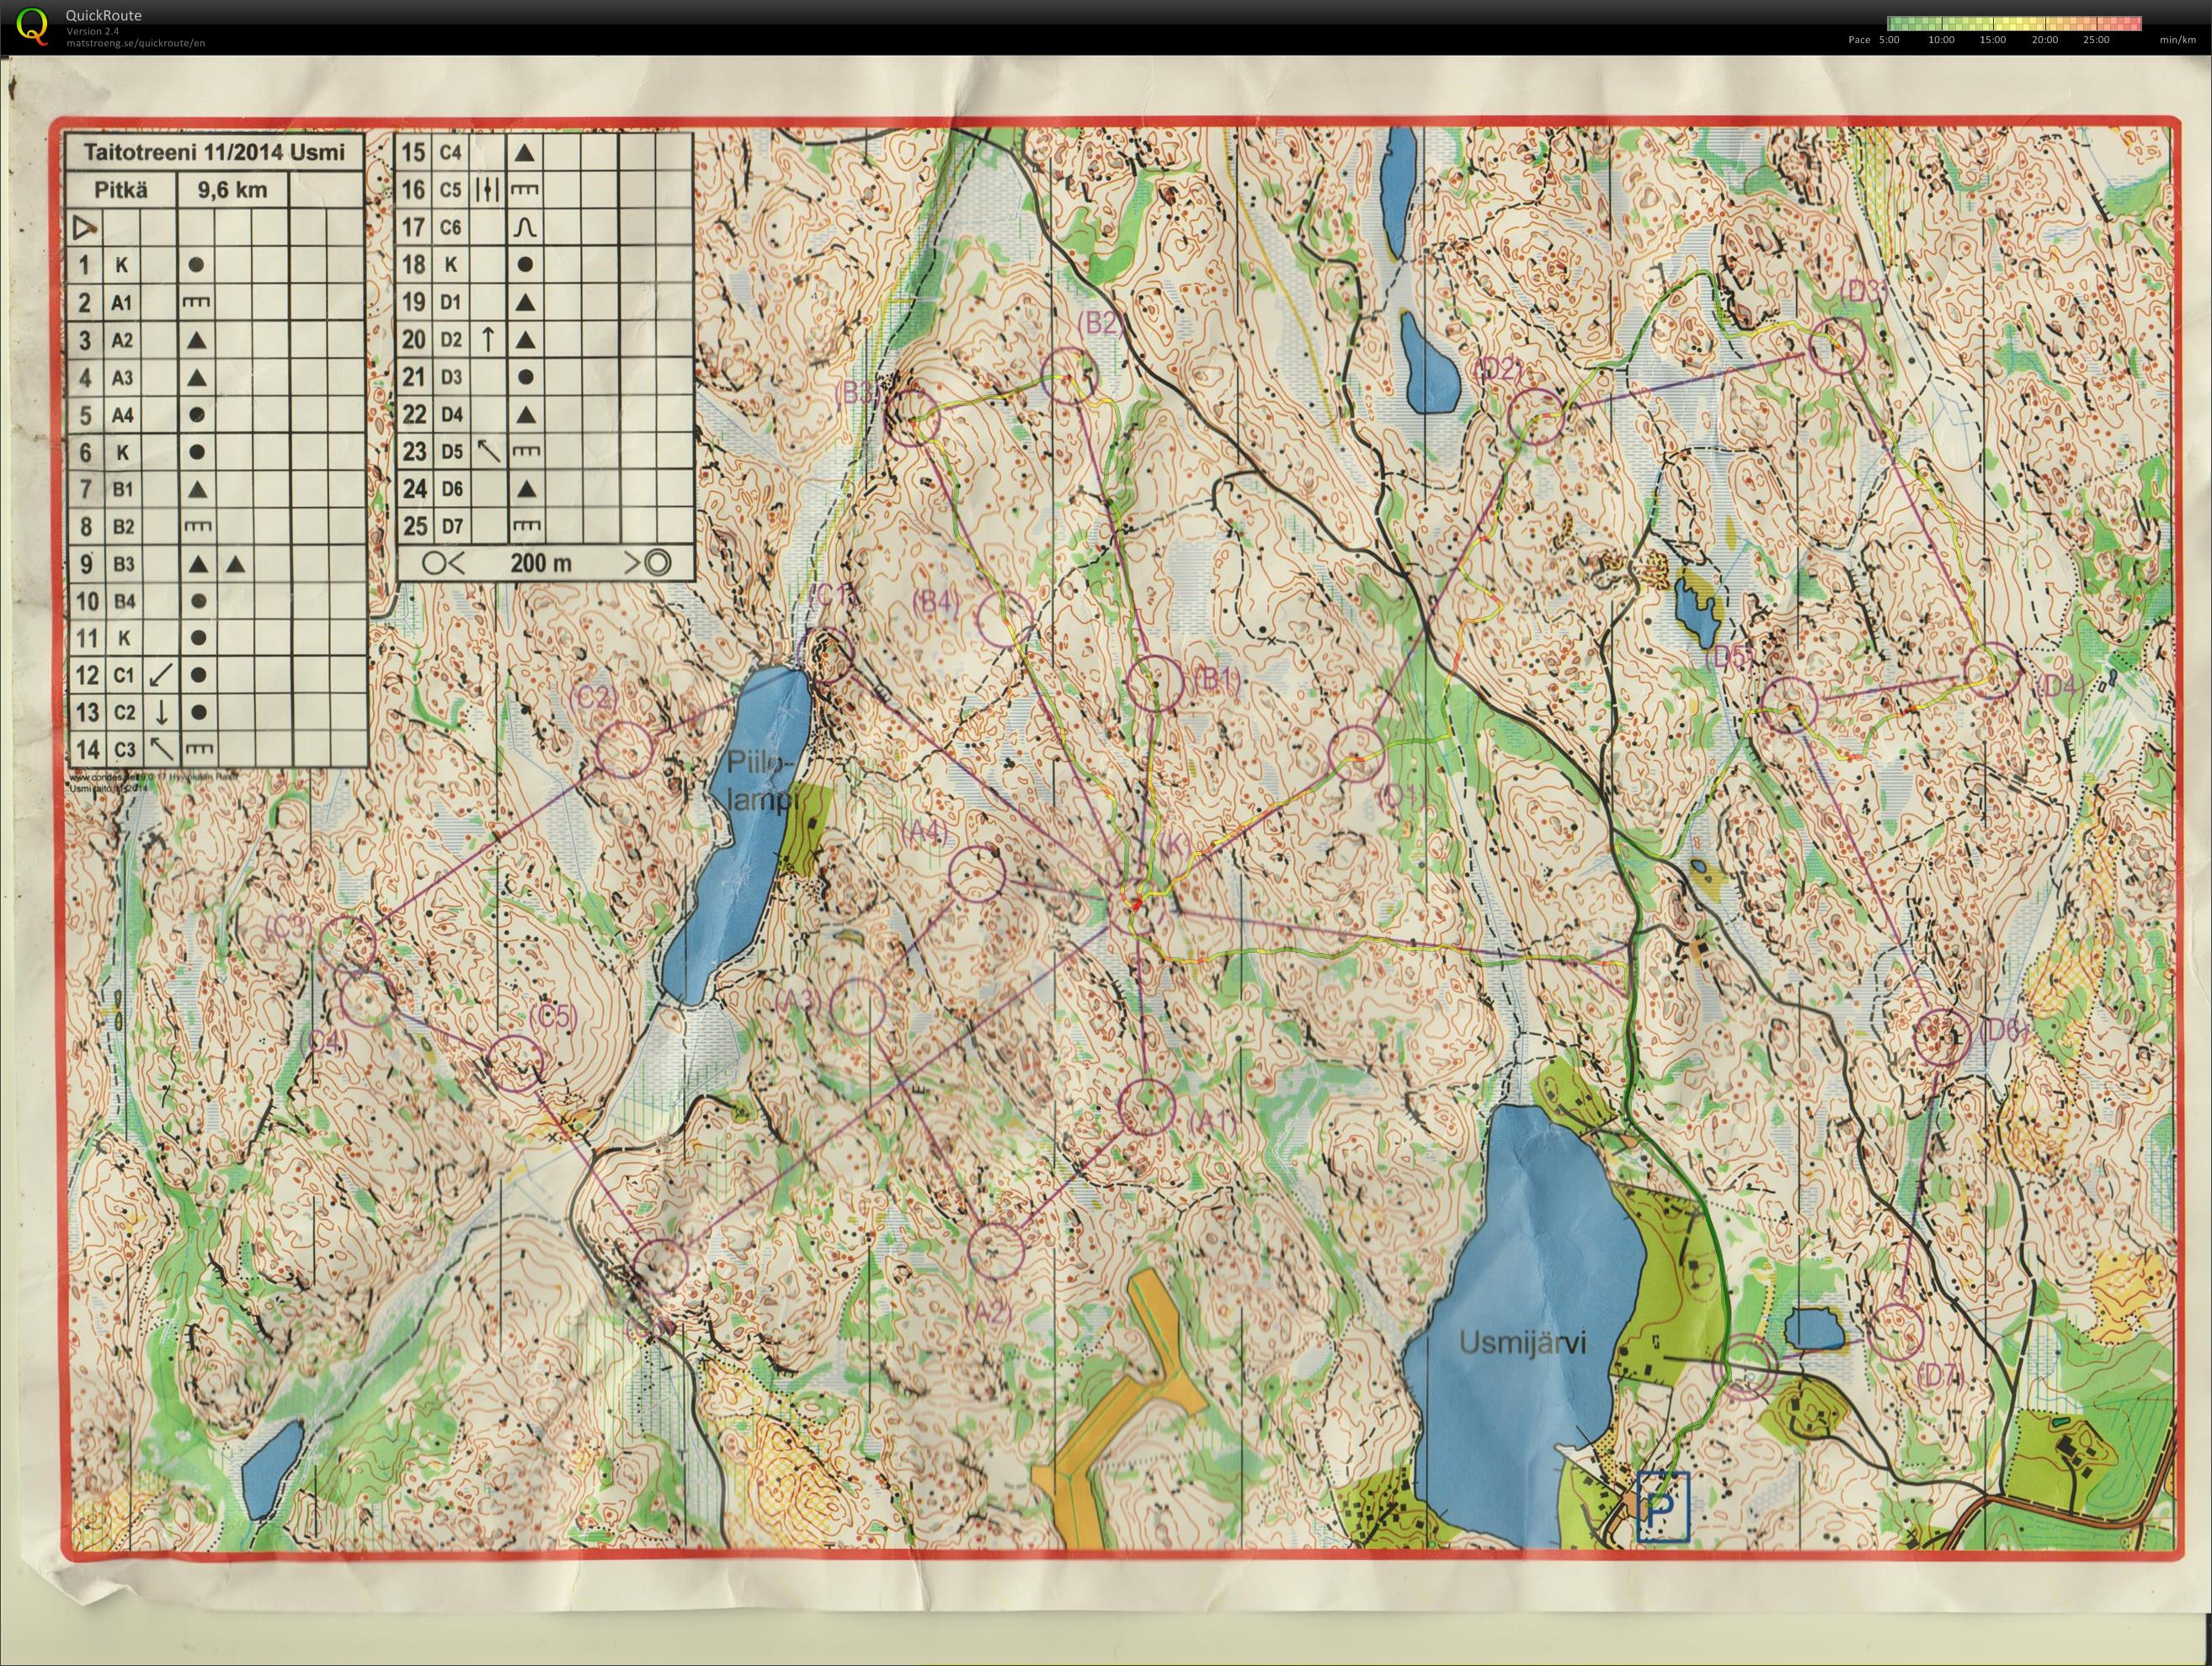Click the up arrow in row 20
The height and width of the screenshot is (1666, 2212).
[488, 340]
